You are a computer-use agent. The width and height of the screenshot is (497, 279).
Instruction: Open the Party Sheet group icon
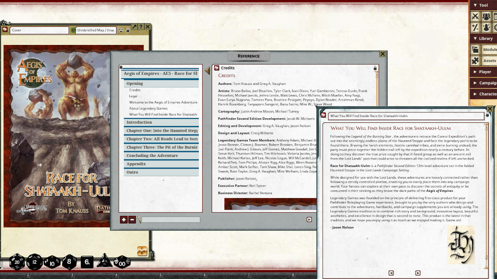pos(486,16)
